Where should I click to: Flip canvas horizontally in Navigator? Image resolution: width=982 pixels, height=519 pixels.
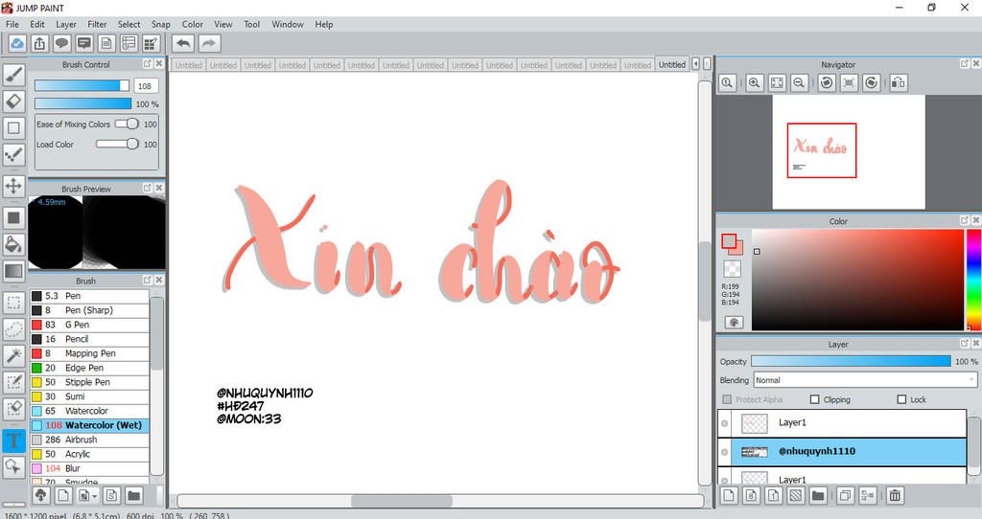click(898, 82)
